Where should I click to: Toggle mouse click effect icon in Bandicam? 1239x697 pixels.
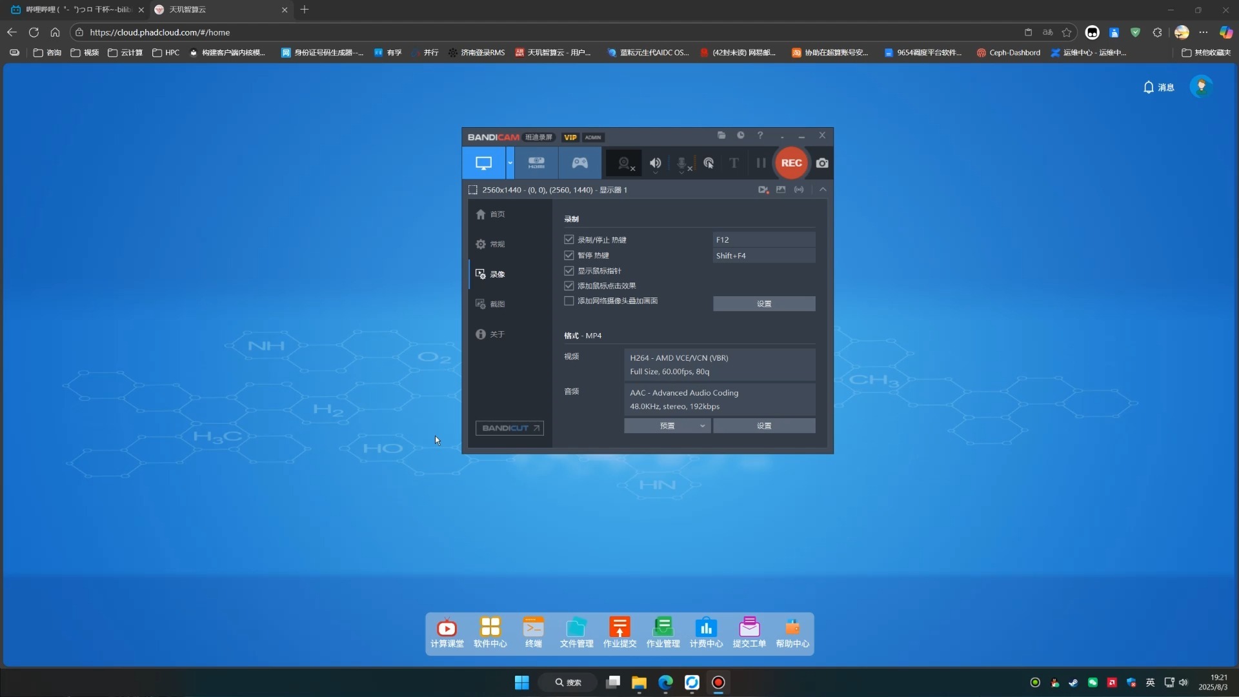(709, 163)
